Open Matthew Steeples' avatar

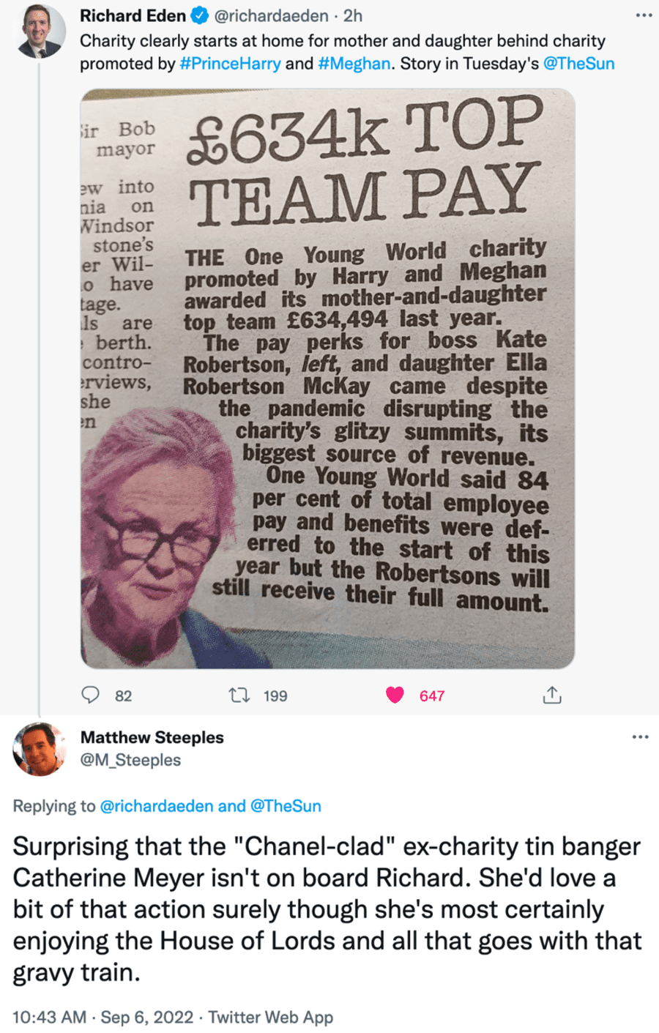pos(39,749)
